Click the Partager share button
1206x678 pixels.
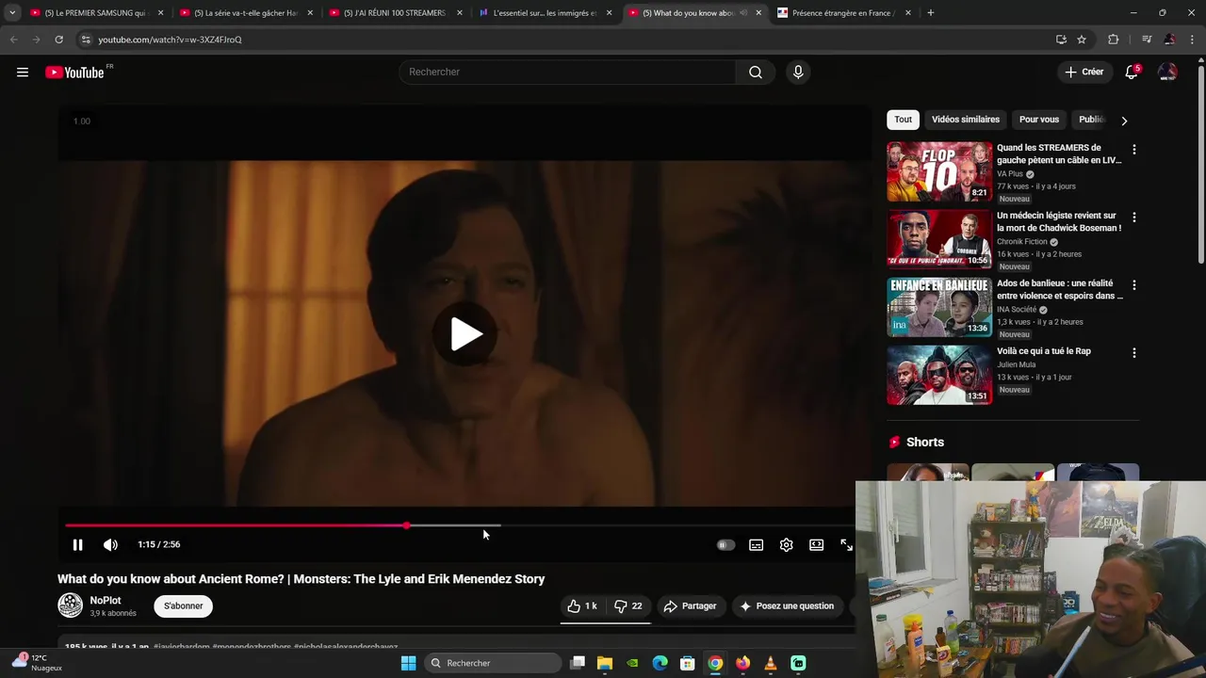(x=690, y=606)
